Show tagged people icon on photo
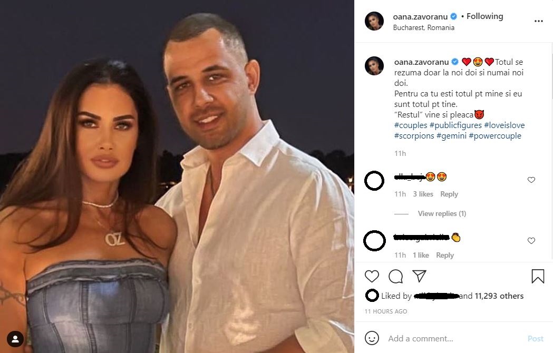This screenshot has height=353, width=553. (x=15, y=339)
